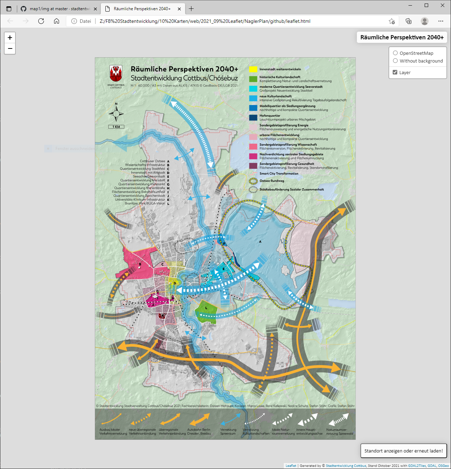The image size is (451, 469).
Task: Click 'Smart City Transformation' legend text
Action: point(279,174)
